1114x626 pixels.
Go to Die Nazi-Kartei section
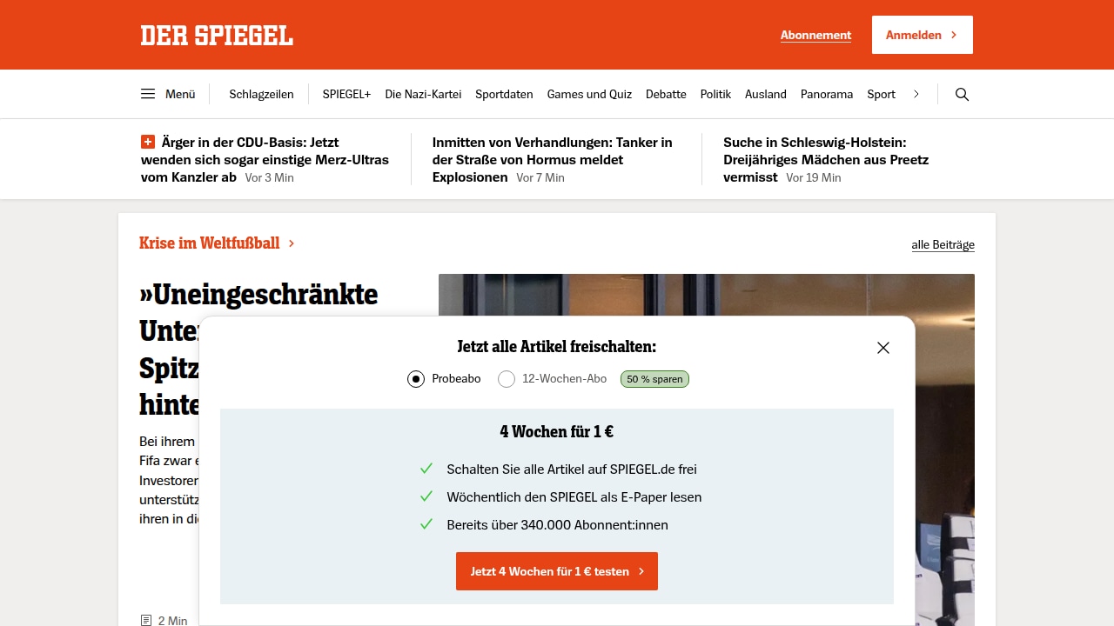click(423, 94)
